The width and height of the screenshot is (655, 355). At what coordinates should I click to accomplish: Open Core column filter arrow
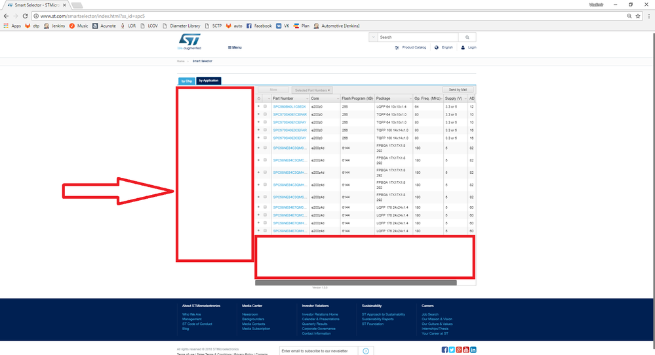coord(338,98)
